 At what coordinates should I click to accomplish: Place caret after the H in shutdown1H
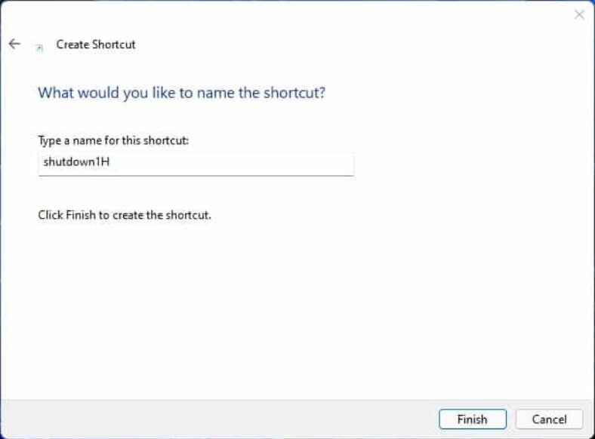[x=110, y=162]
